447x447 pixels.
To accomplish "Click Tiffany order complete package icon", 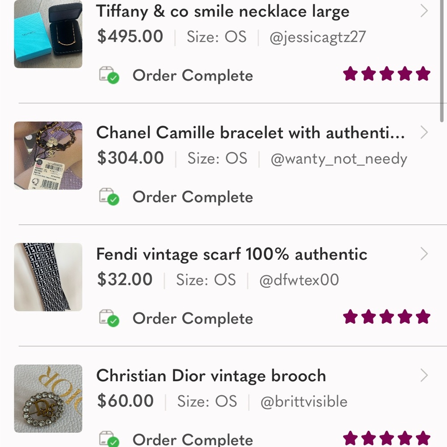I will point(109,76).
